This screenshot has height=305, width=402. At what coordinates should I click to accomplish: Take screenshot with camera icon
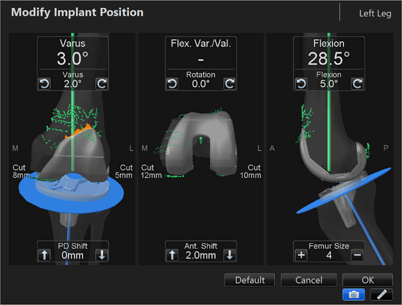point(353,294)
